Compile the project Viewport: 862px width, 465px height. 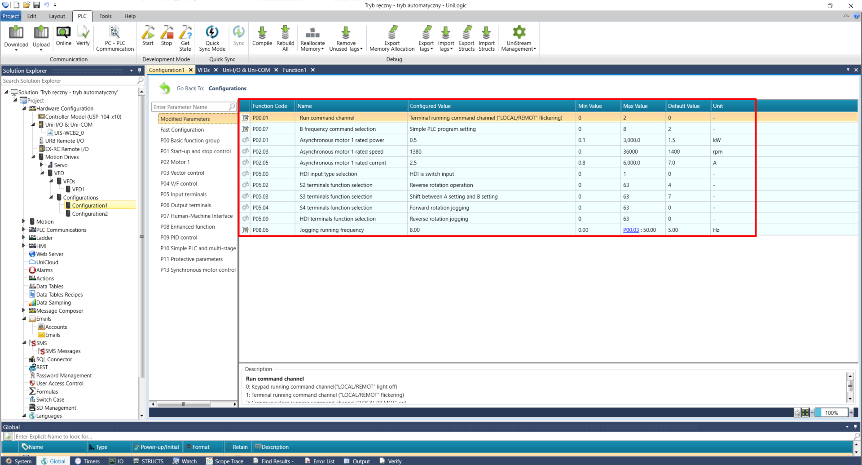point(262,36)
